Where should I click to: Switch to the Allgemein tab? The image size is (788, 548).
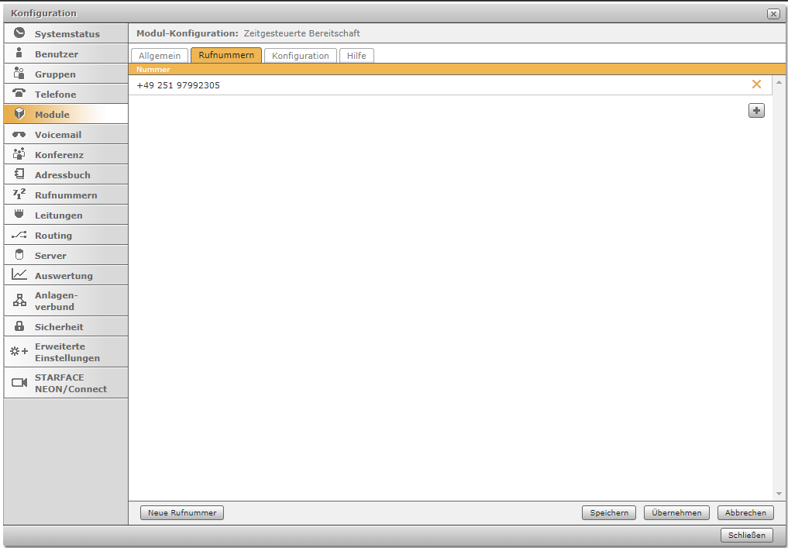160,56
